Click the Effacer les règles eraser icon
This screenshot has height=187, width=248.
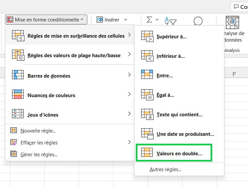(x=14, y=142)
